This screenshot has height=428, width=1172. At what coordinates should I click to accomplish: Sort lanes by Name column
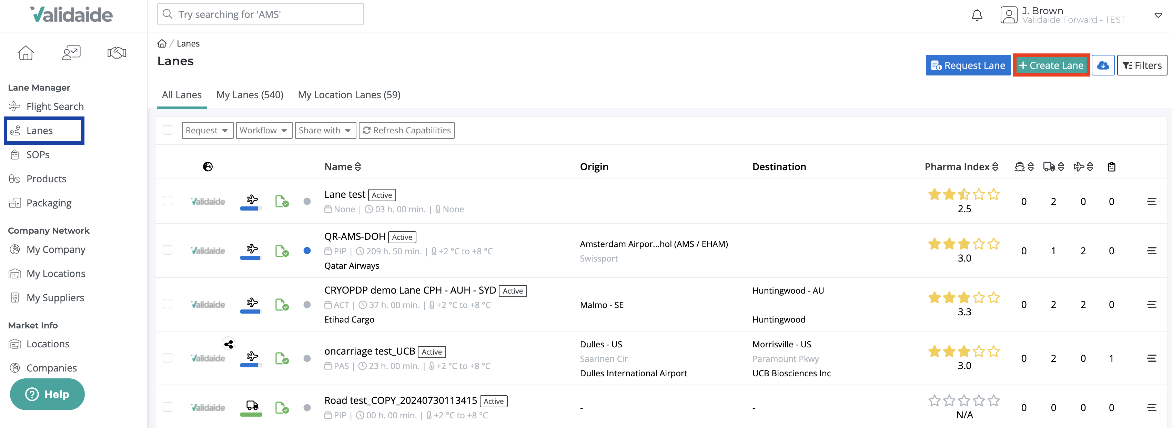343,167
